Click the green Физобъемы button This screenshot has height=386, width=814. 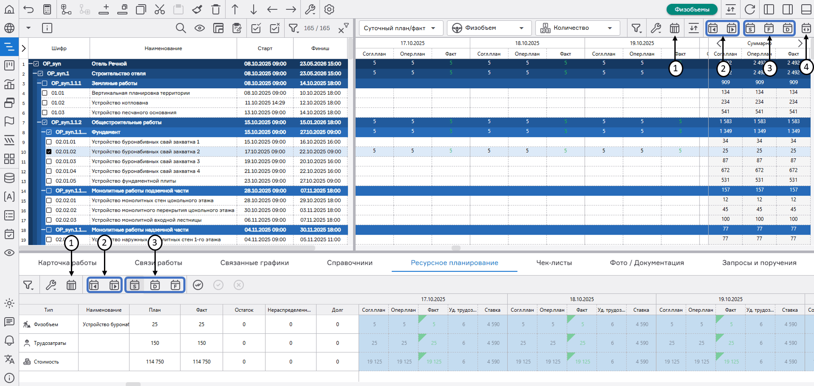[691, 9]
